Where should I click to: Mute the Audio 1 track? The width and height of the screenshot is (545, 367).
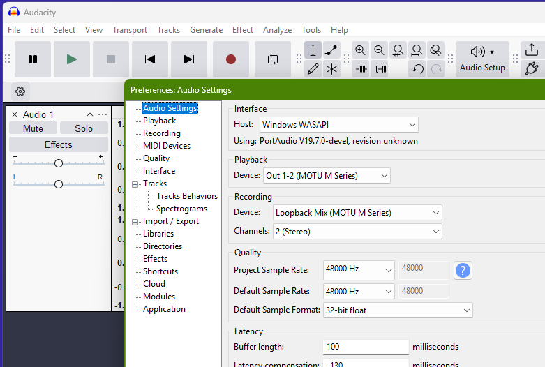point(33,128)
